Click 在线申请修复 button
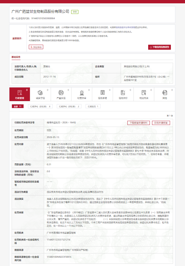Viewport: 185px width, 266px height. coord(161,123)
